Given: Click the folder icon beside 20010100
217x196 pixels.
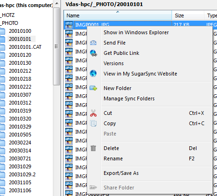Looking at the screenshot, I should click(2, 31).
